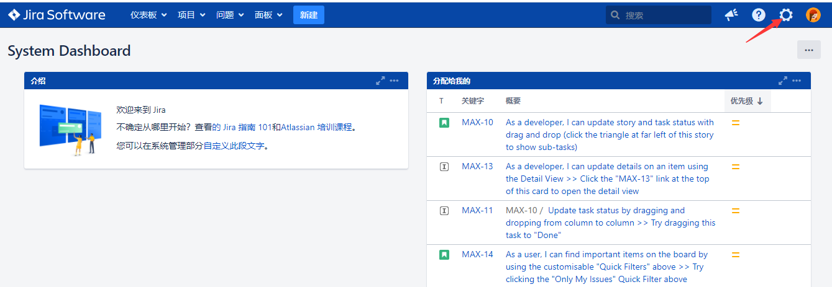
Task: Expand the 仪表板 menu
Action: coord(149,15)
